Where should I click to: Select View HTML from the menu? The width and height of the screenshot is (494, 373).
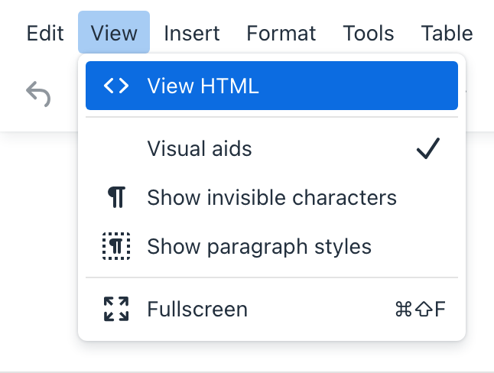[x=203, y=86]
